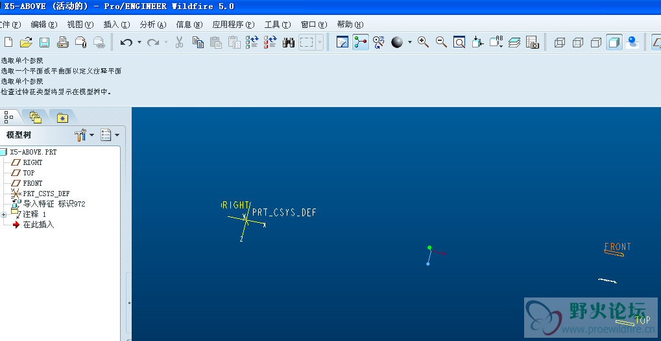Click the regeneration manager icon with red boxes
661x341 pixels.
click(x=270, y=42)
